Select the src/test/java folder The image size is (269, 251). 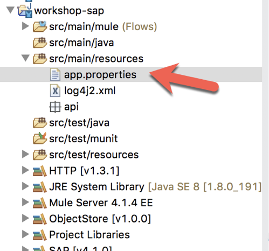click(79, 123)
